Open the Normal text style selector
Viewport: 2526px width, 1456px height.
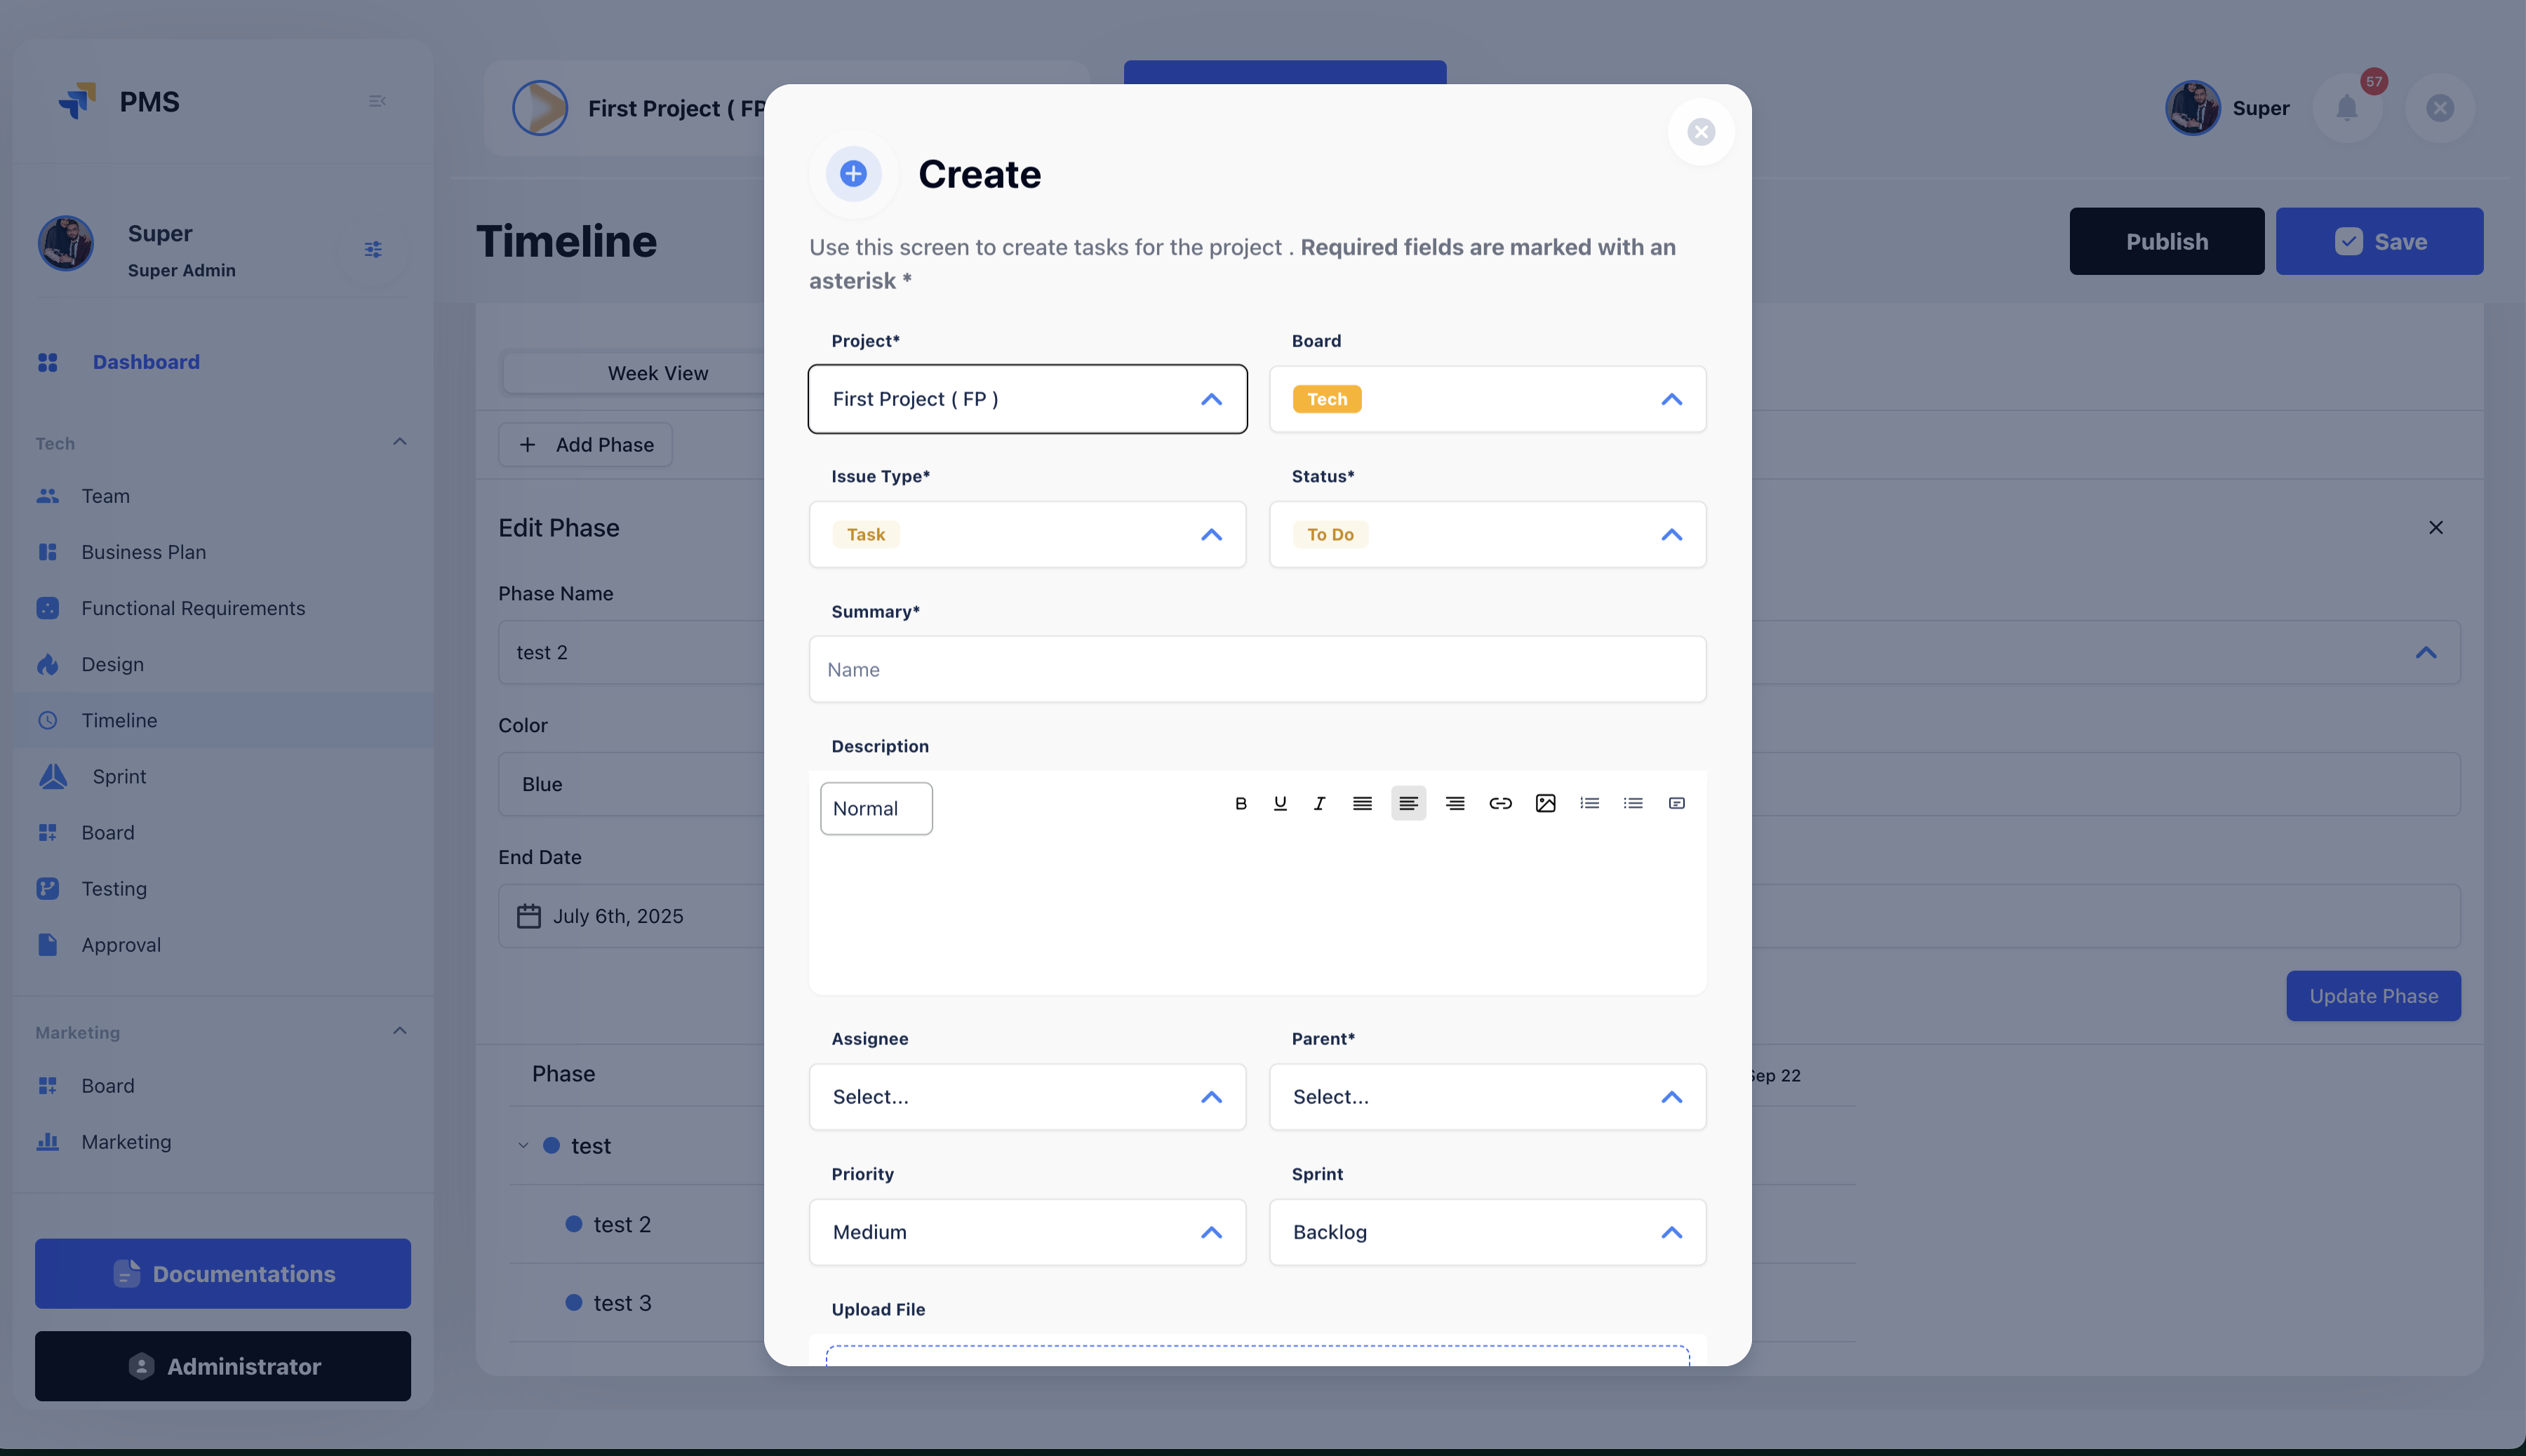click(x=876, y=808)
